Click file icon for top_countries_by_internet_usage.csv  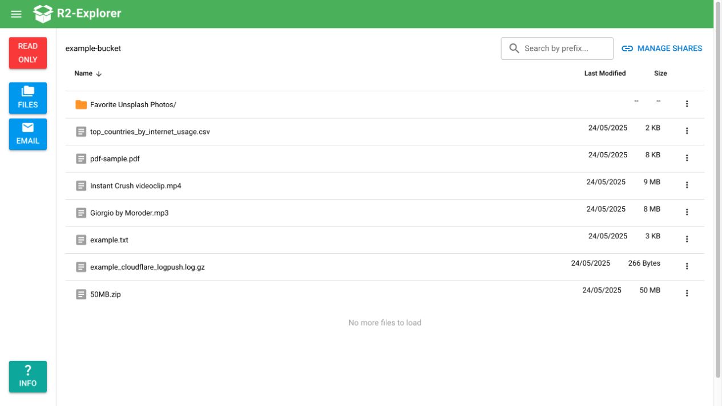click(81, 132)
